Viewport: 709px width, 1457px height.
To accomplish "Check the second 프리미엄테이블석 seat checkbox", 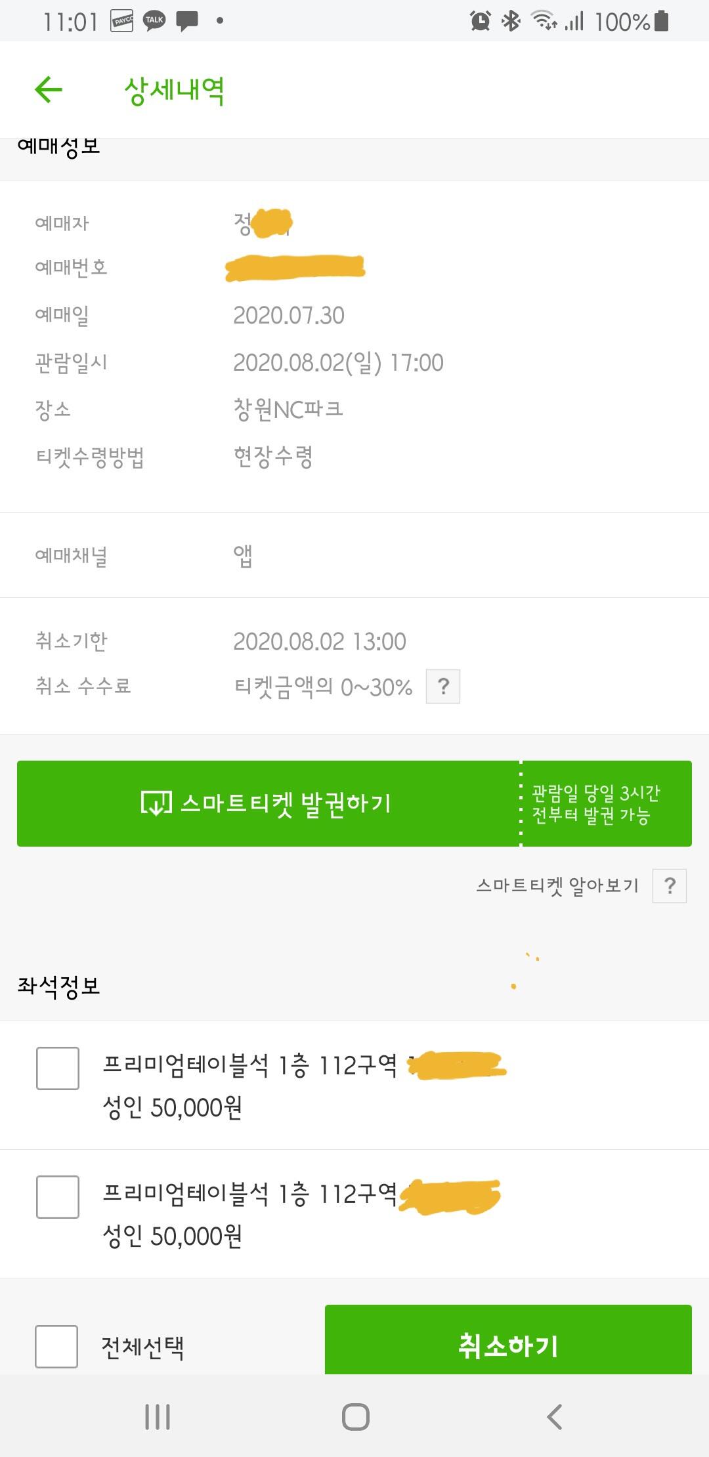I will (x=58, y=1197).
